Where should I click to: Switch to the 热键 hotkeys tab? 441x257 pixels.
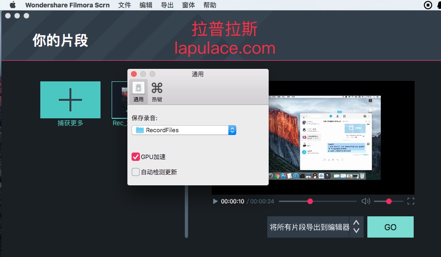[x=157, y=92]
